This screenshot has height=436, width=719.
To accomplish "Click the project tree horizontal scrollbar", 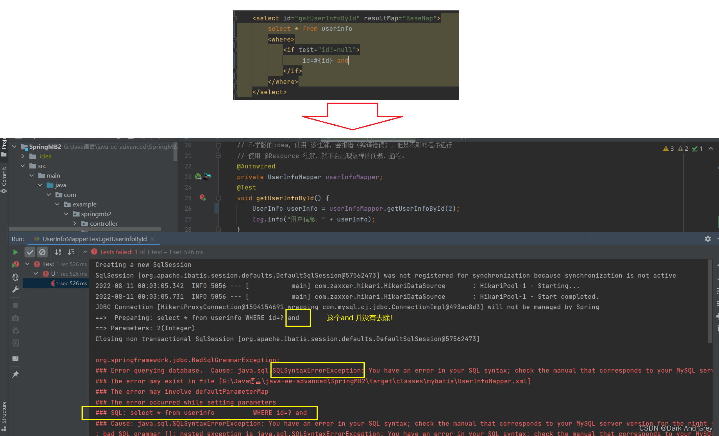I will pos(85,229).
